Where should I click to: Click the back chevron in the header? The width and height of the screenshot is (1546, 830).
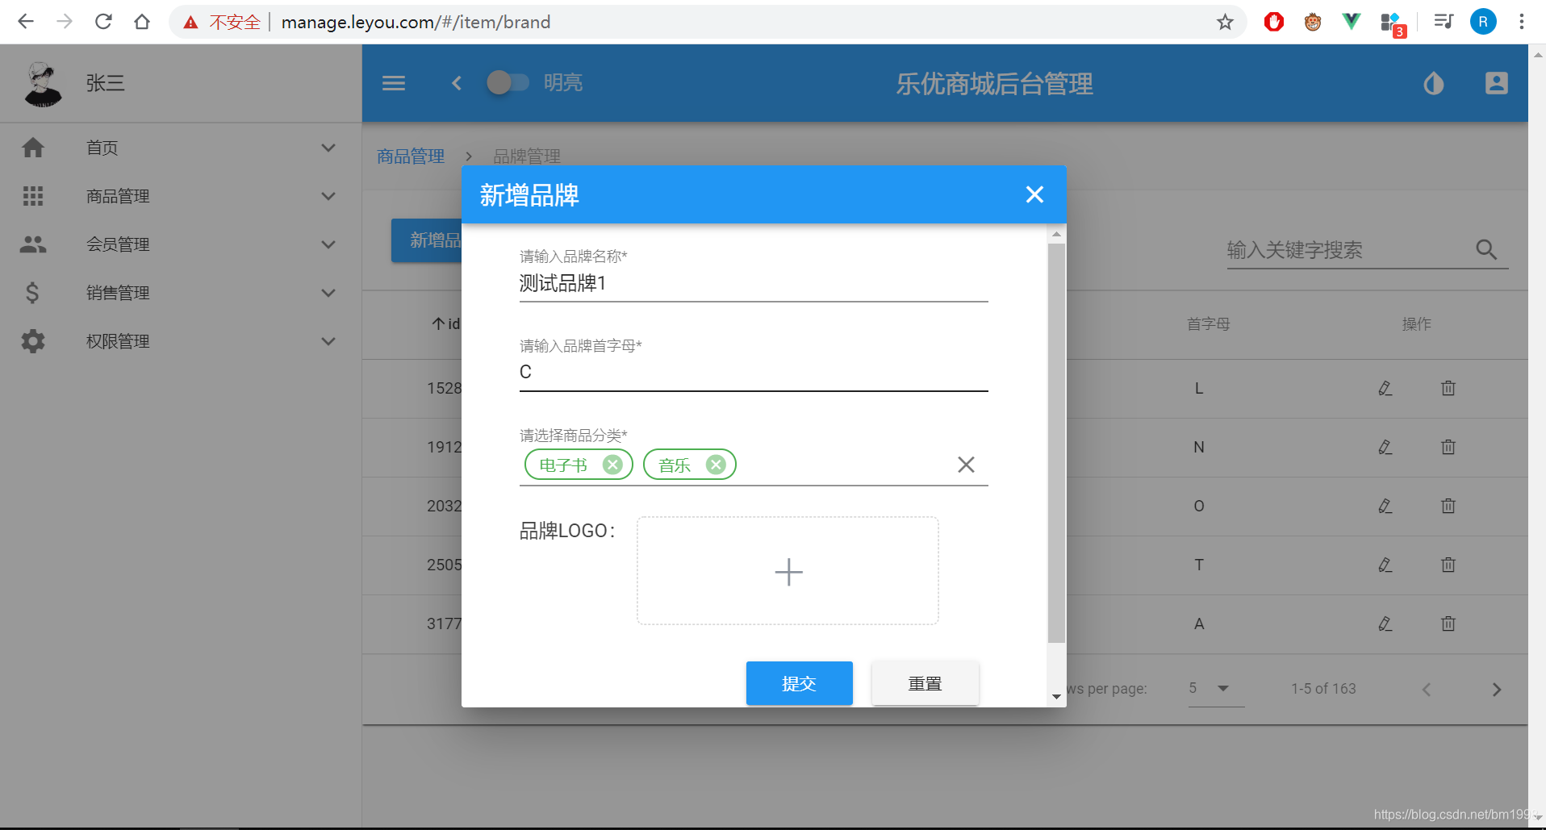(x=456, y=83)
